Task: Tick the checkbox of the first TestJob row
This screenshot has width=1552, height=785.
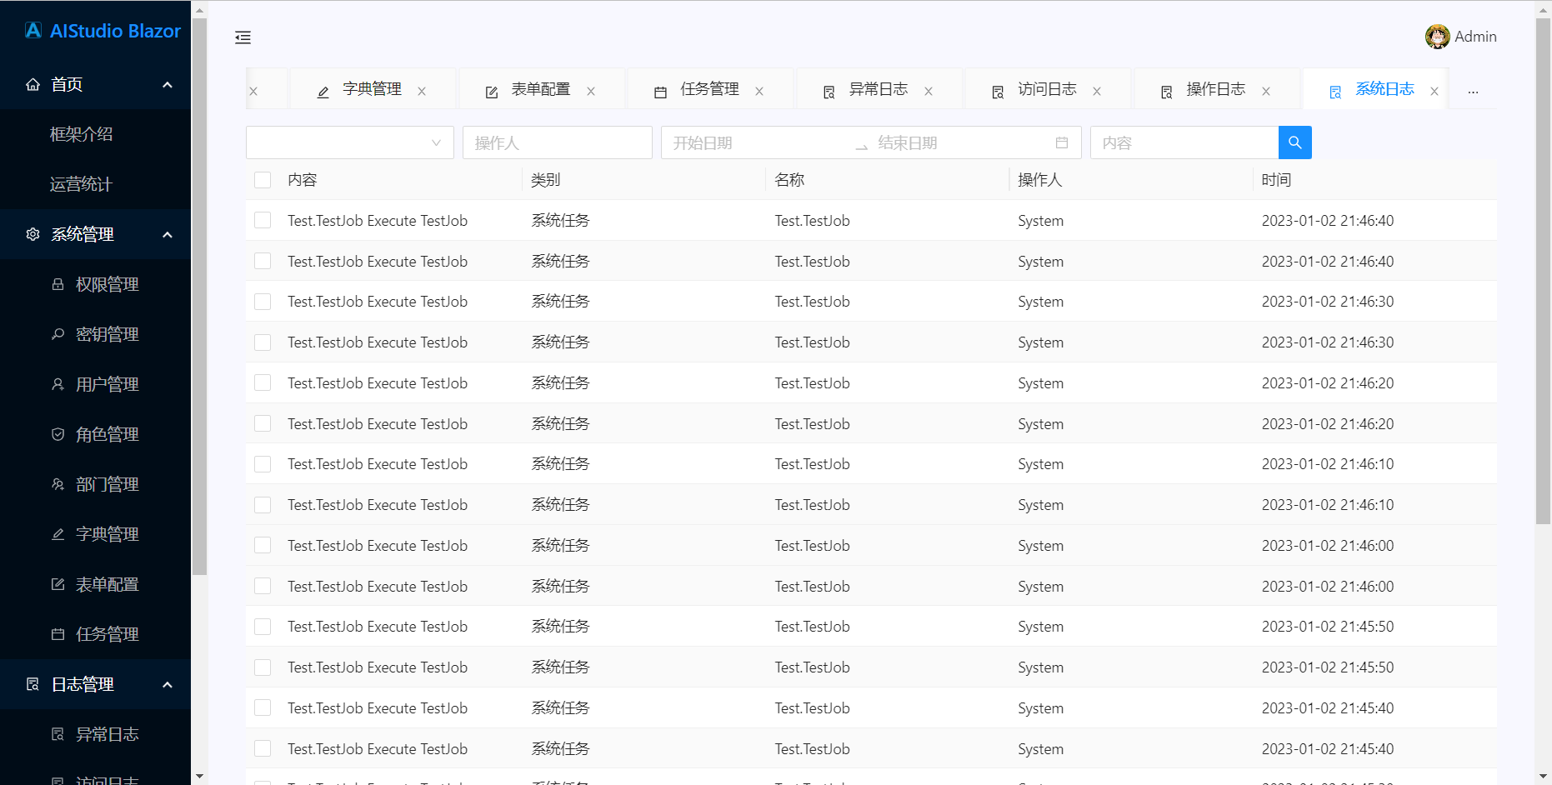Action: click(263, 220)
